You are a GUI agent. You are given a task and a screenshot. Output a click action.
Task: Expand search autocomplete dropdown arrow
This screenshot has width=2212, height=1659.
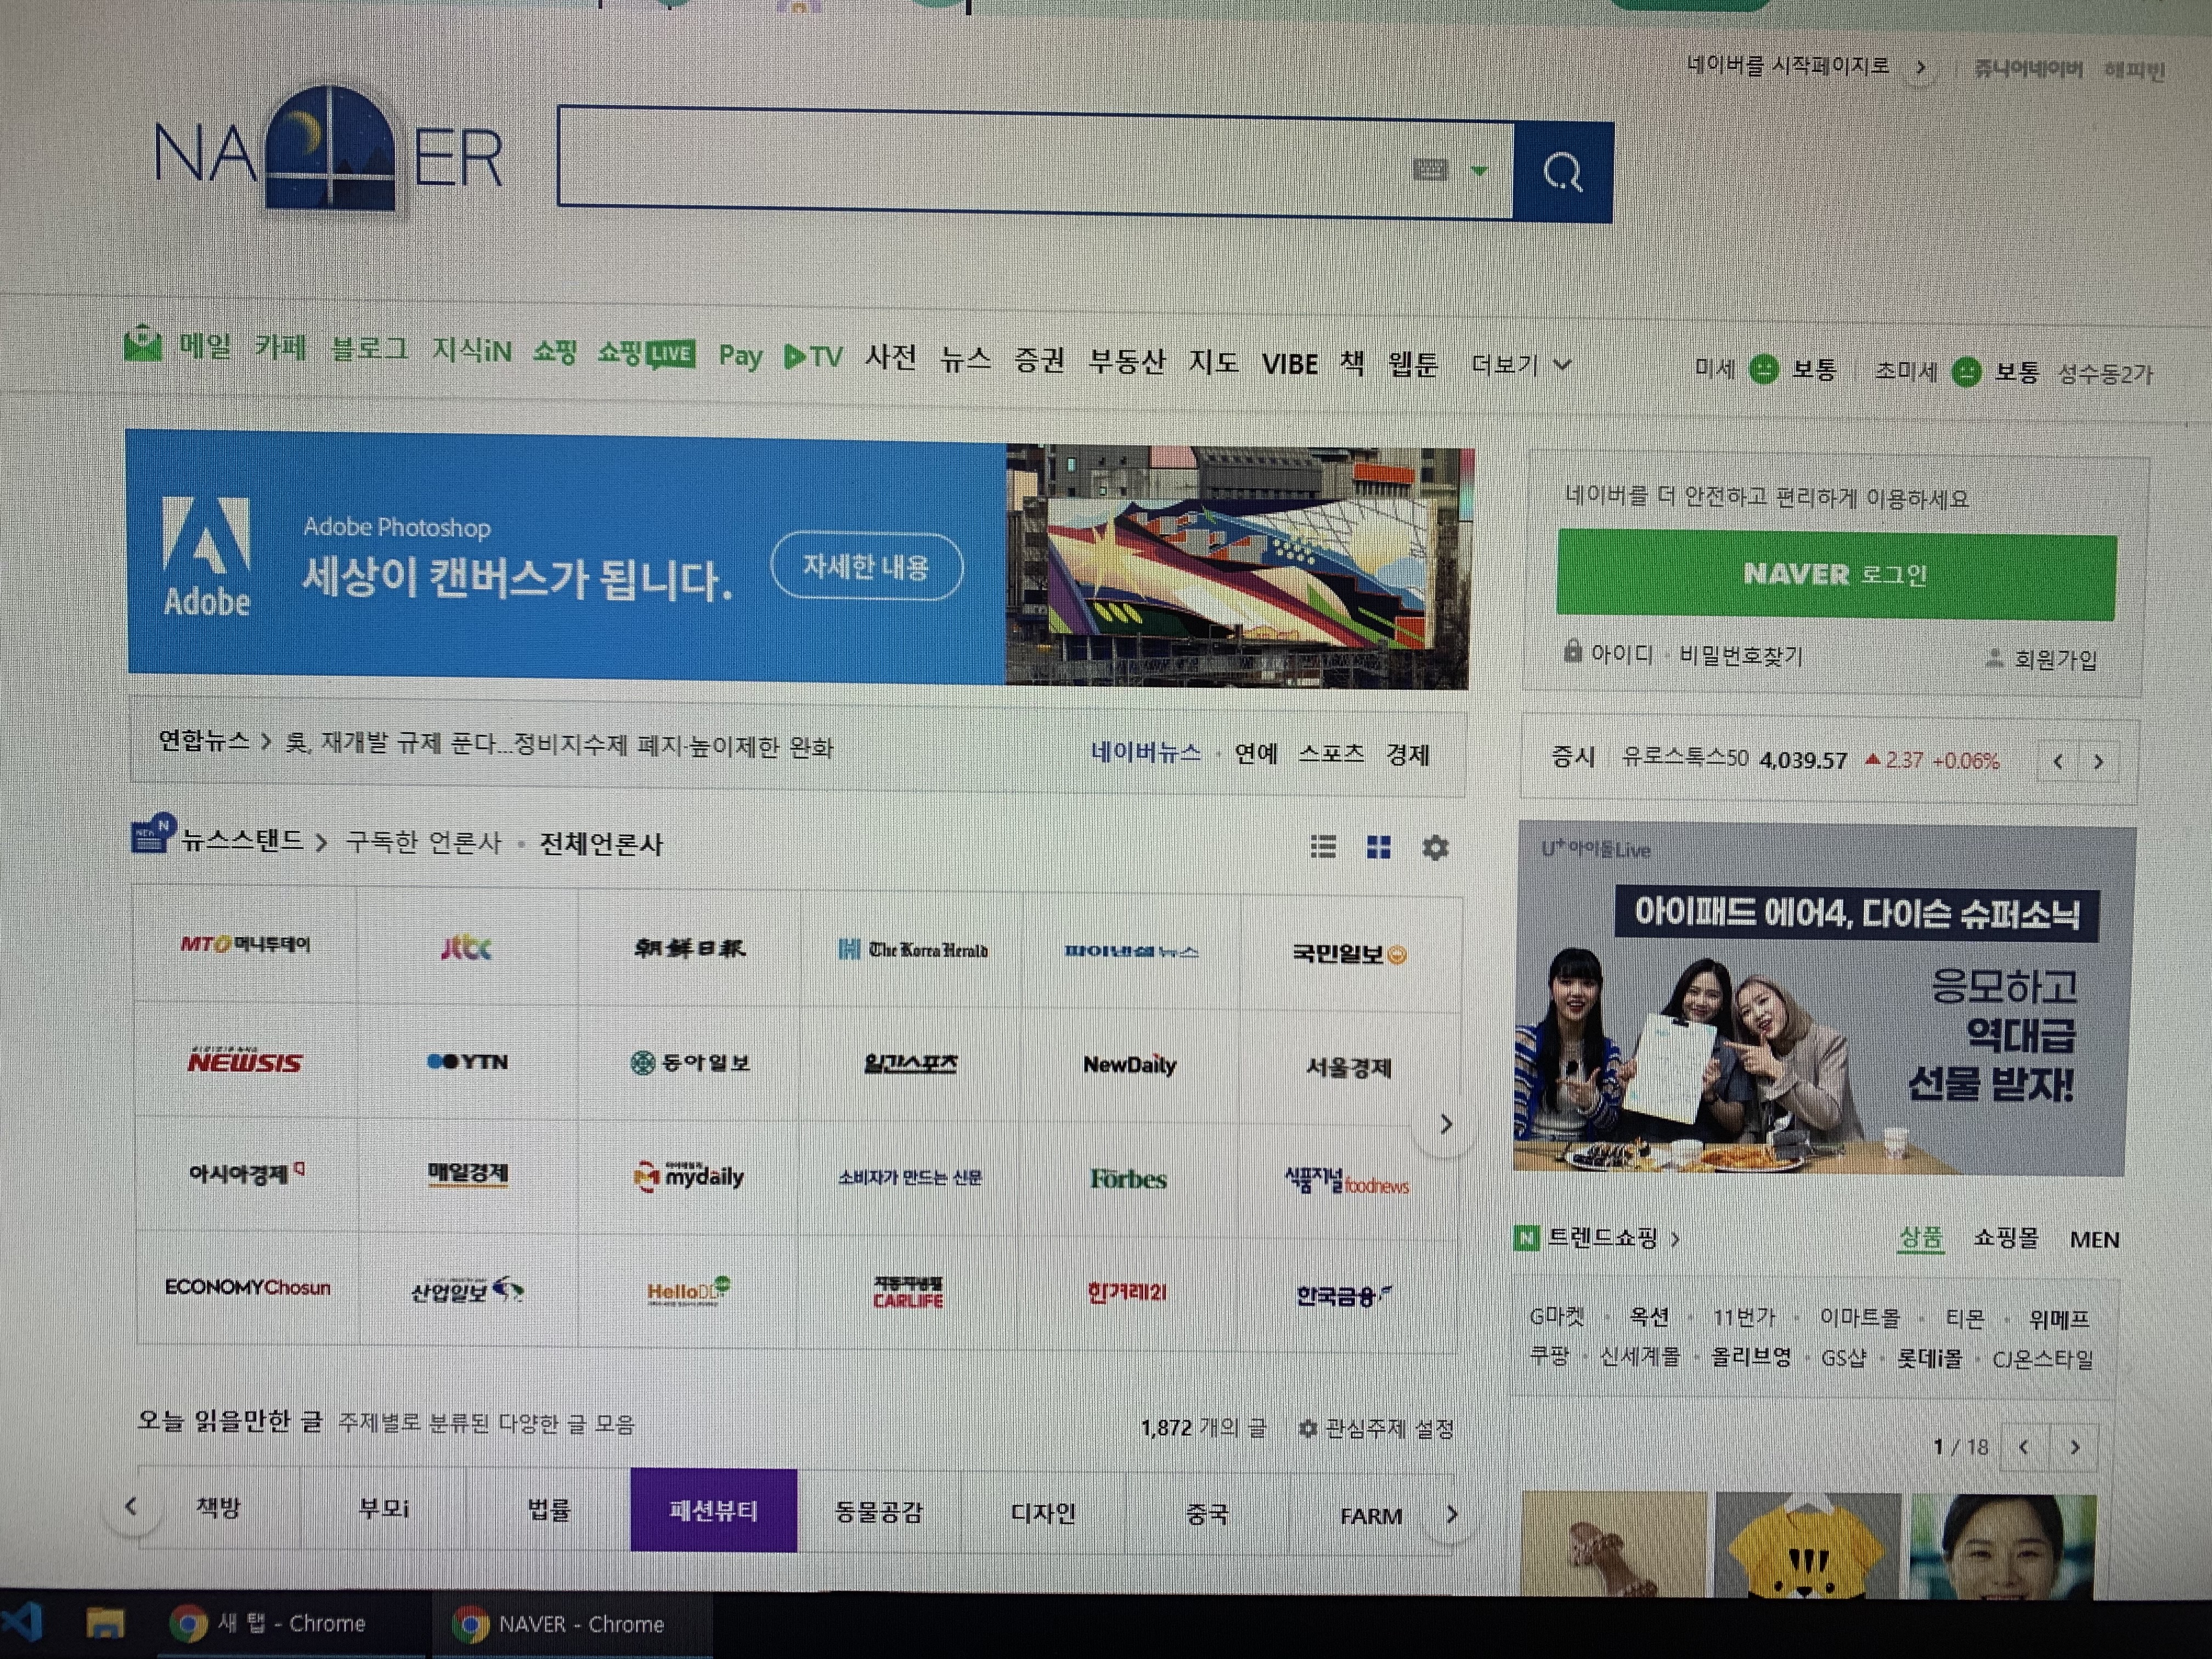pyautogui.click(x=1479, y=171)
